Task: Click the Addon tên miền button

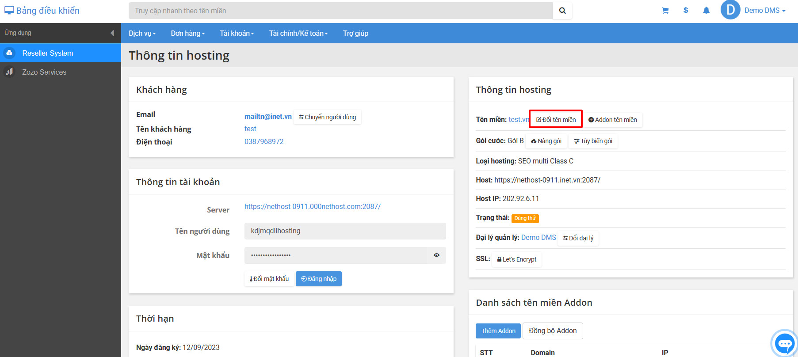Action: click(612, 120)
